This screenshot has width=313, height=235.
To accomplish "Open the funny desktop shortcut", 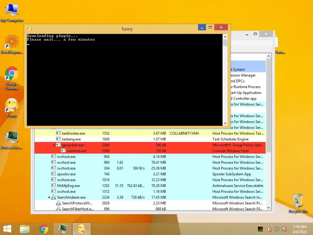I will click(x=12, y=108).
